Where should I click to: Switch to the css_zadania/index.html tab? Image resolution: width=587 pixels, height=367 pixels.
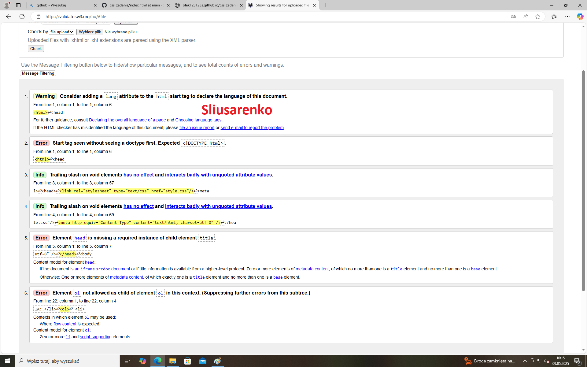click(136, 5)
